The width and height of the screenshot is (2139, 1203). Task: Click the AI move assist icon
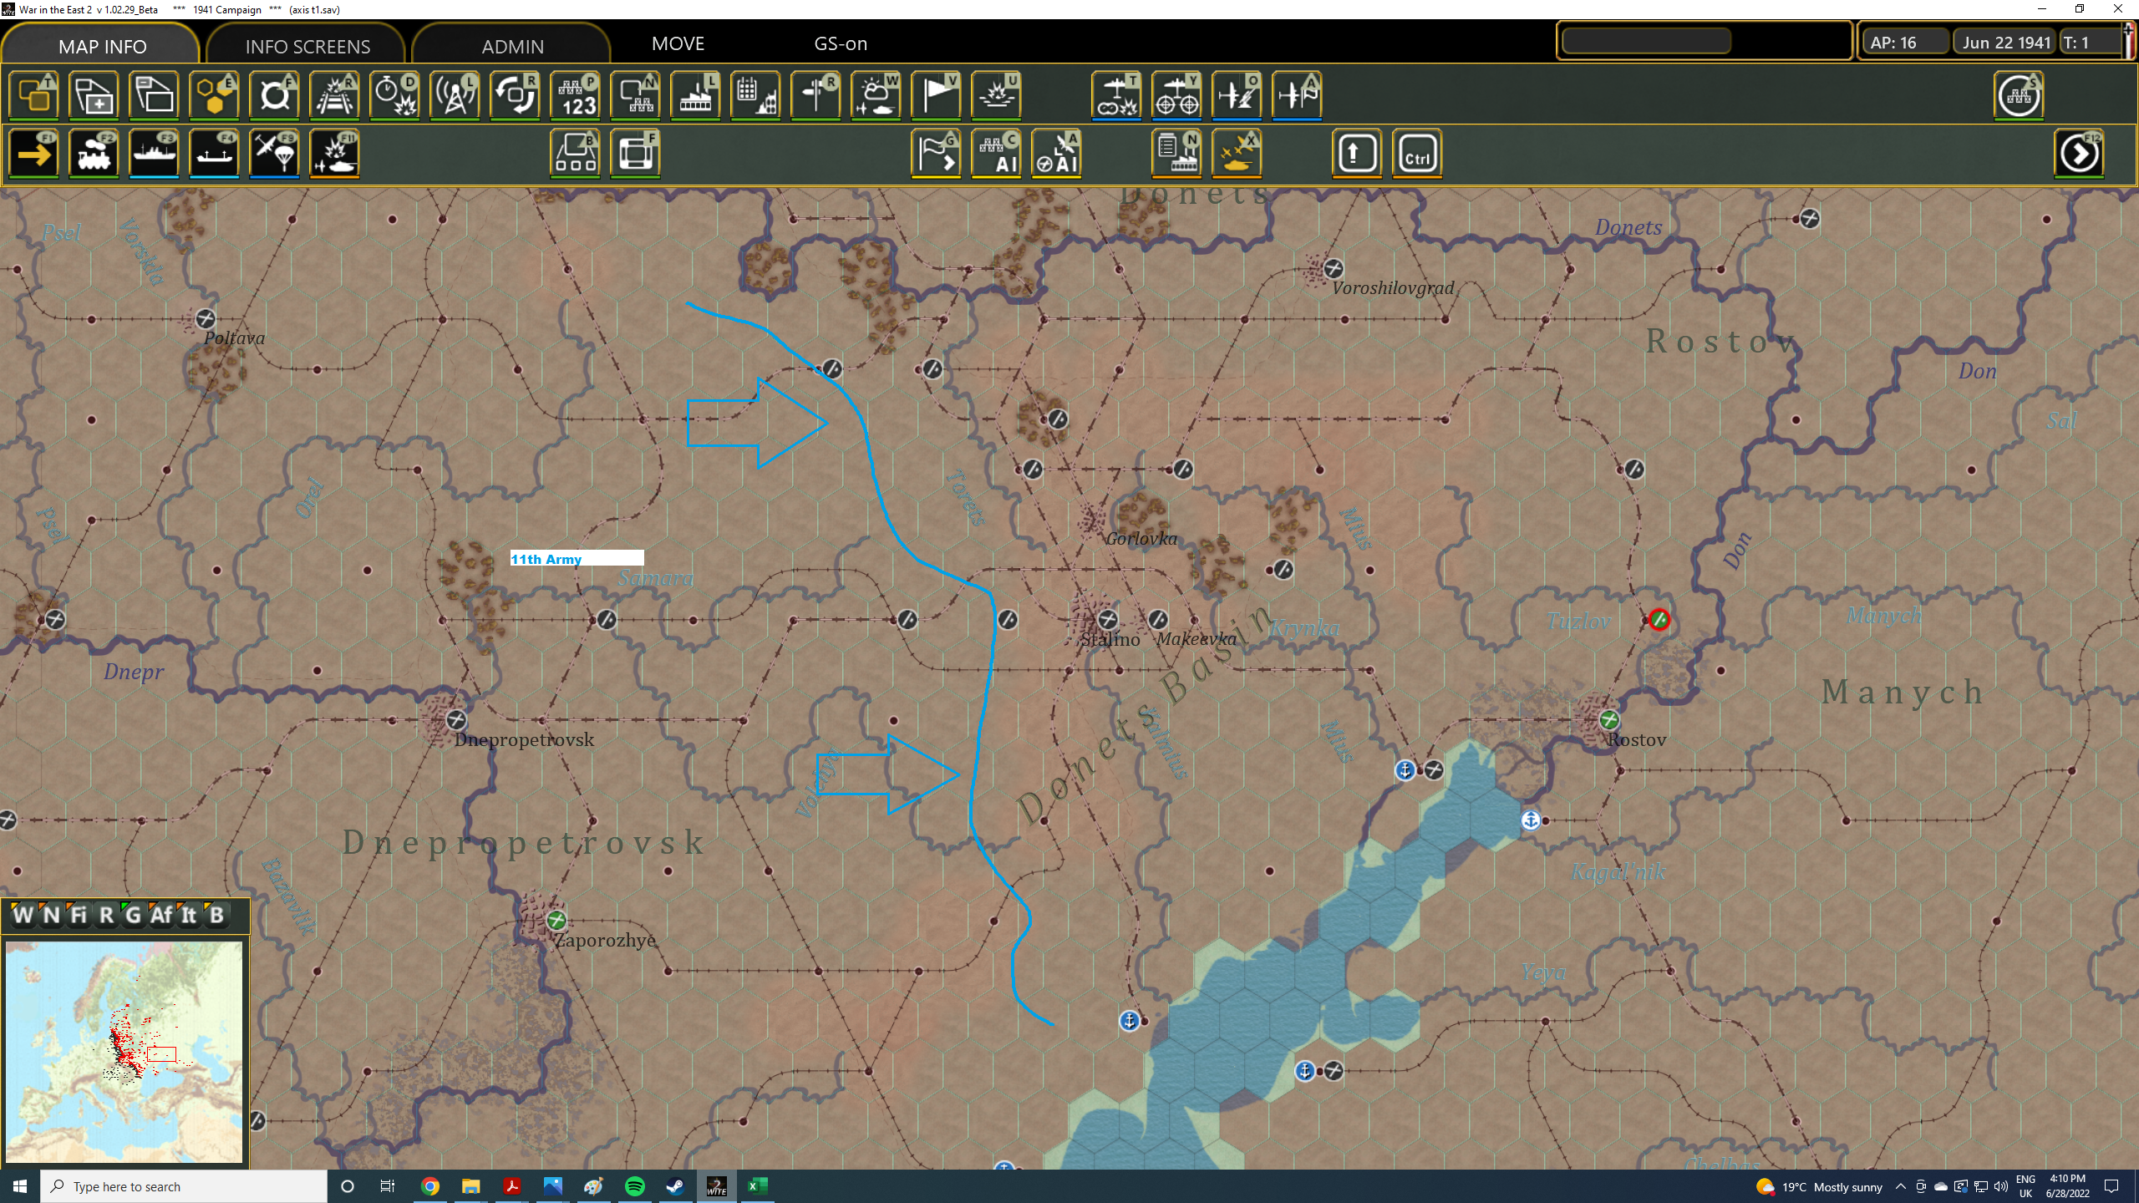(x=998, y=153)
